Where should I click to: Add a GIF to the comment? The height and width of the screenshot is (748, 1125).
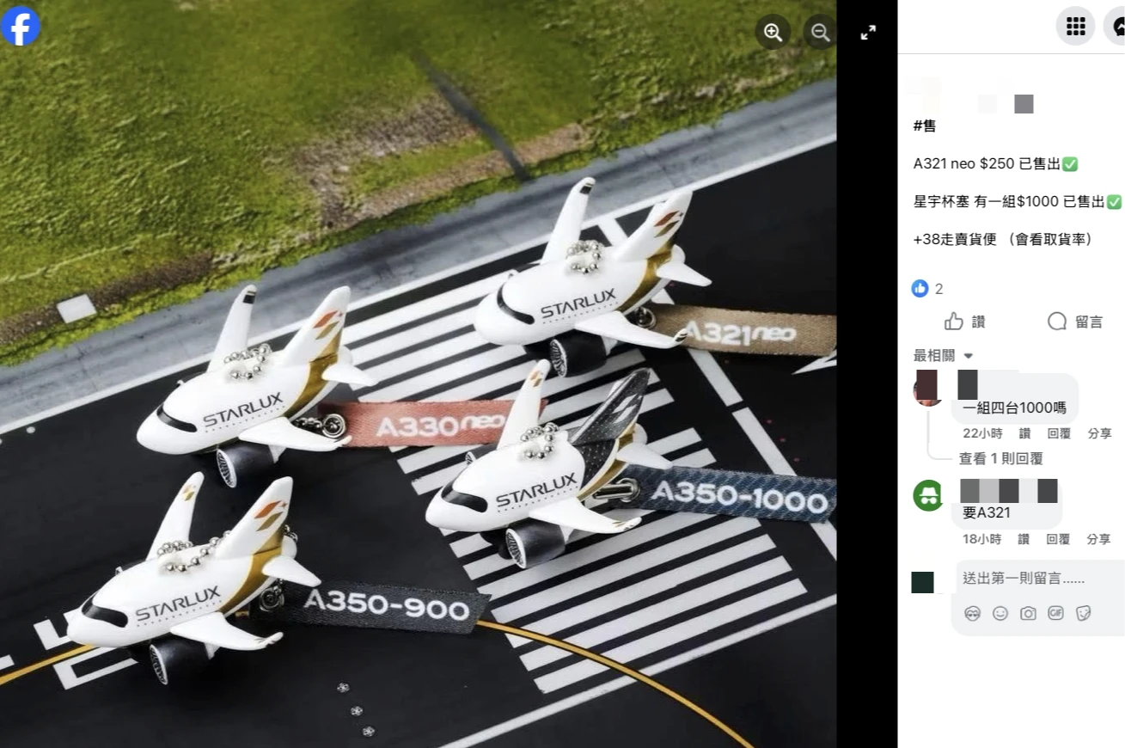coord(1055,613)
